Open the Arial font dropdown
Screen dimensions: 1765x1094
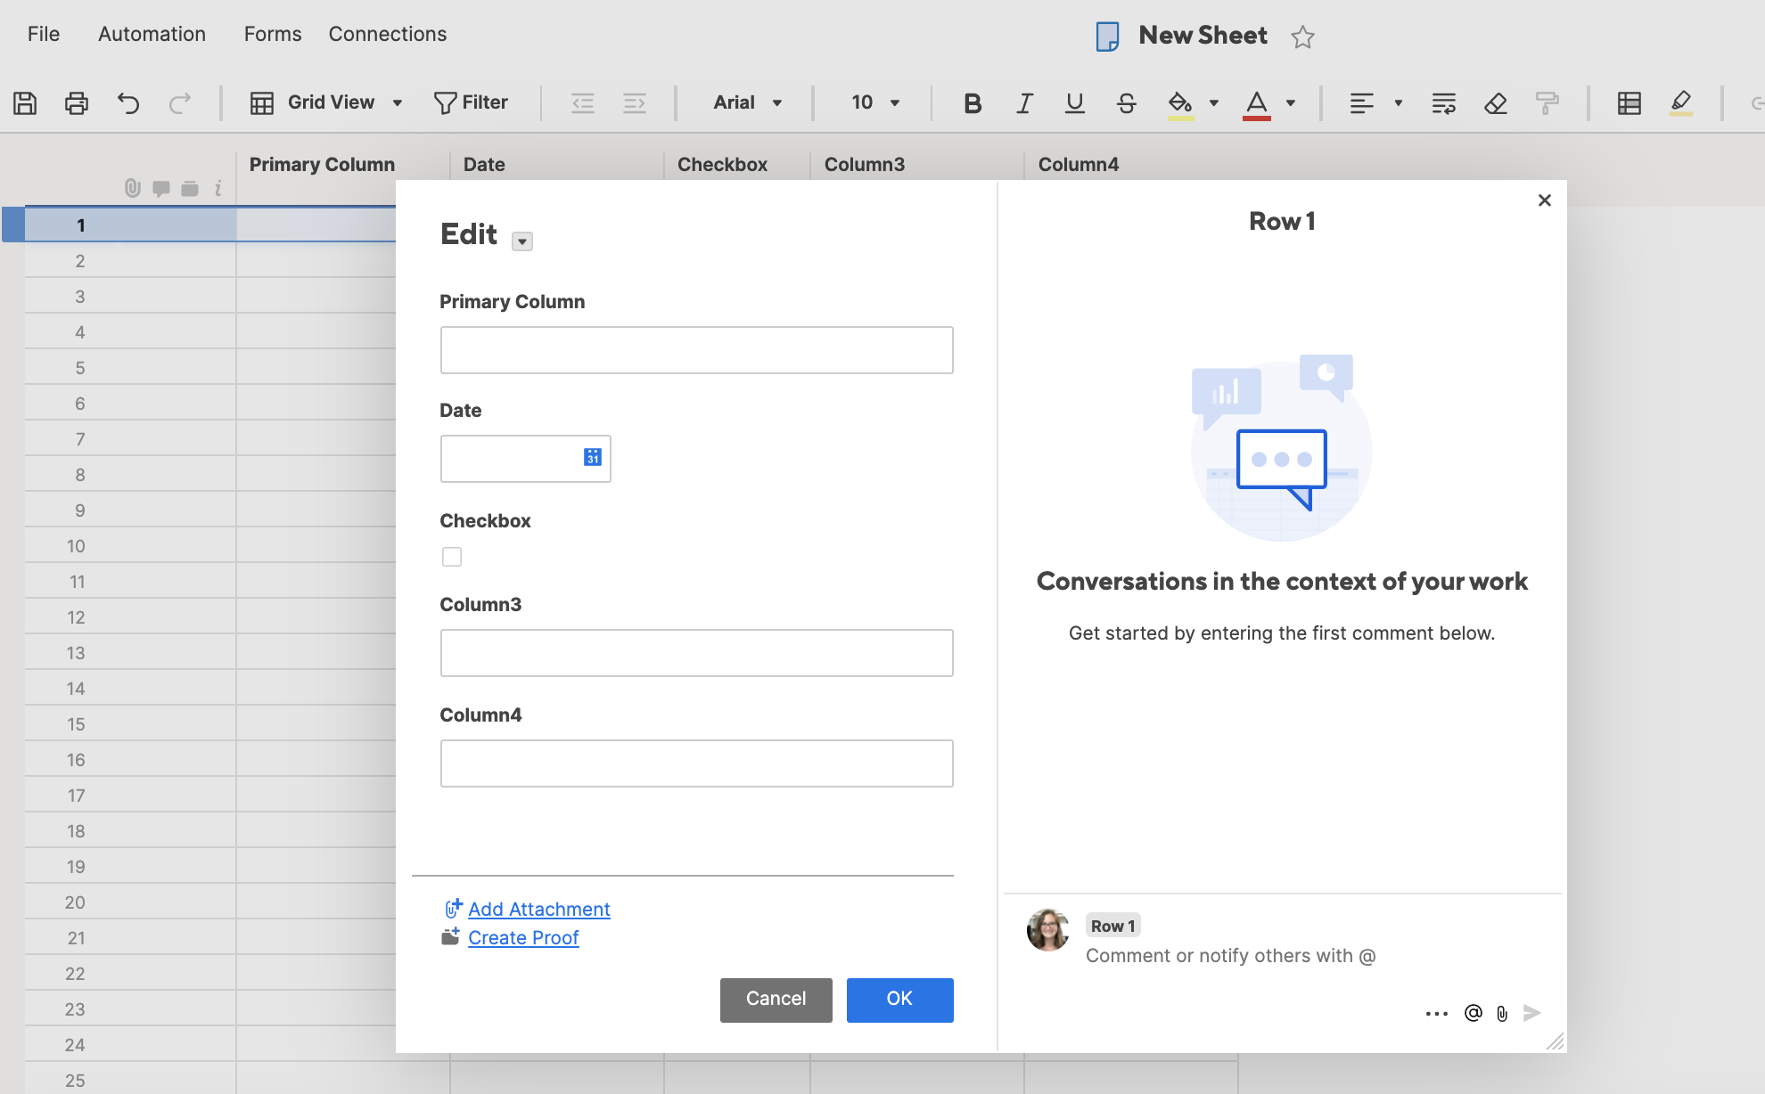pyautogui.click(x=777, y=103)
